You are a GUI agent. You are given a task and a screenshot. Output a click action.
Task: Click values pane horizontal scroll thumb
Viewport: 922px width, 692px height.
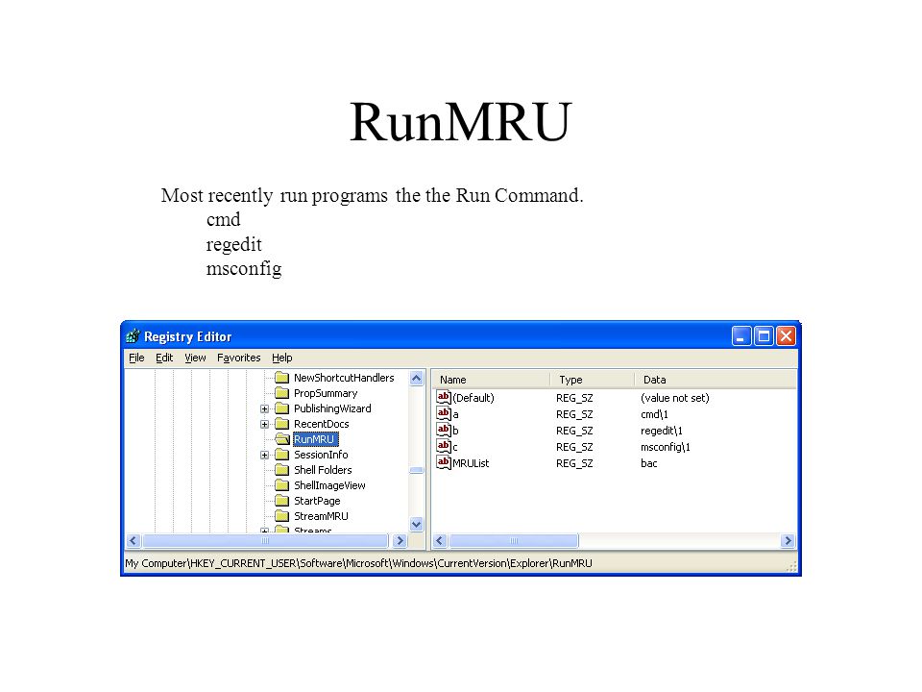pos(513,540)
